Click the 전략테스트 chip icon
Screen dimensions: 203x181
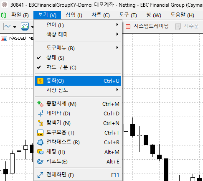[40, 142]
